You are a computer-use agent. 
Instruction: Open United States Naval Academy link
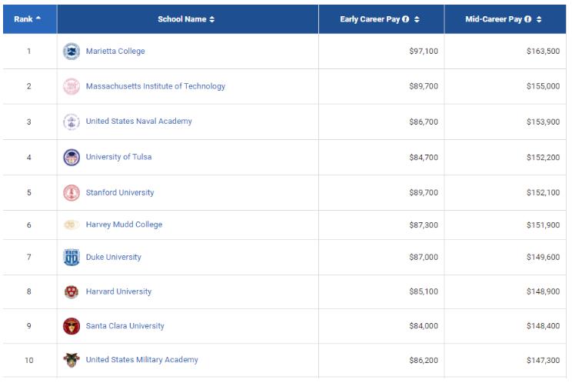(x=138, y=121)
